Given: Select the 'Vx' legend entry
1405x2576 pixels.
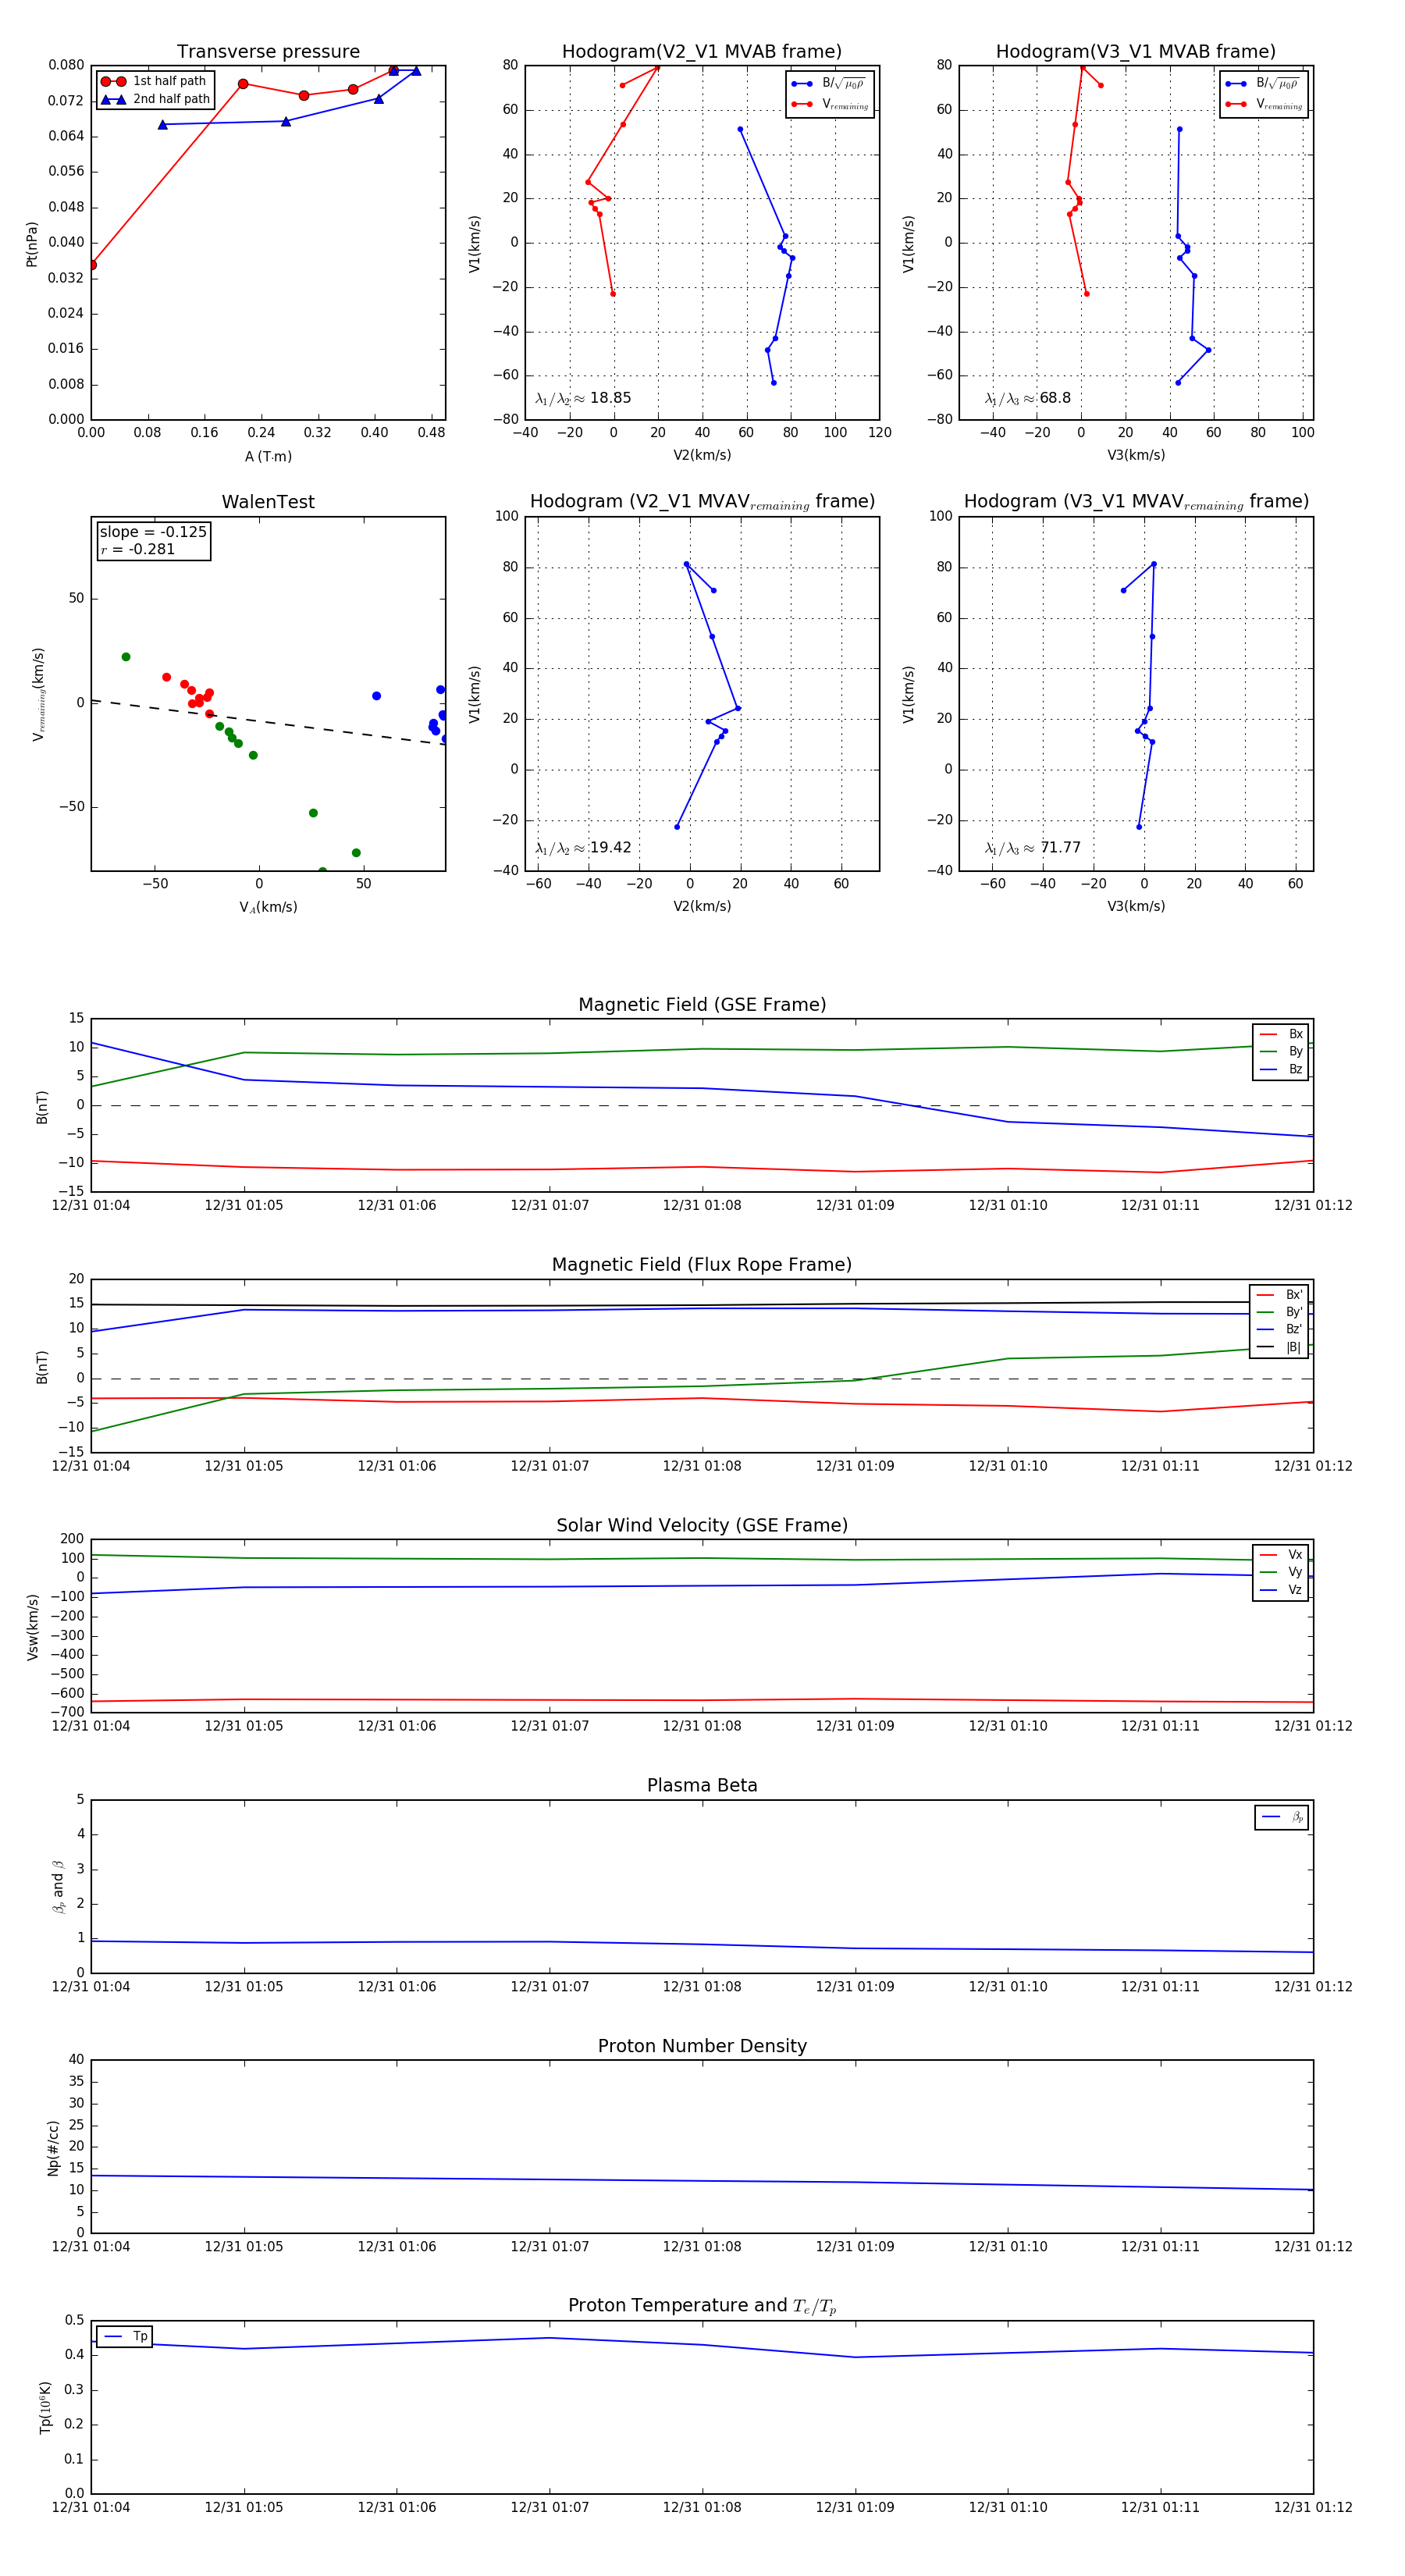Looking at the screenshot, I should pyautogui.click(x=1281, y=1555).
